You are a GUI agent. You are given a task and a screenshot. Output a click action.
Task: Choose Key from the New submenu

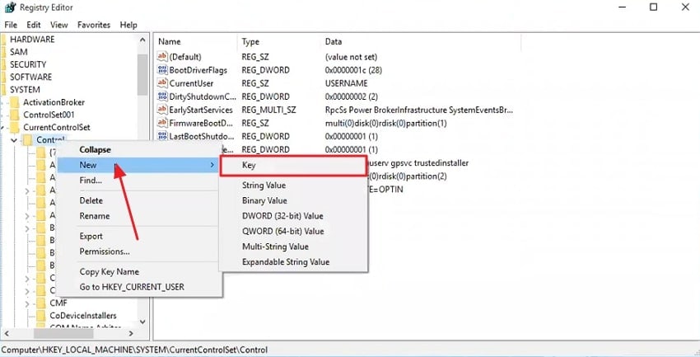[x=293, y=166]
